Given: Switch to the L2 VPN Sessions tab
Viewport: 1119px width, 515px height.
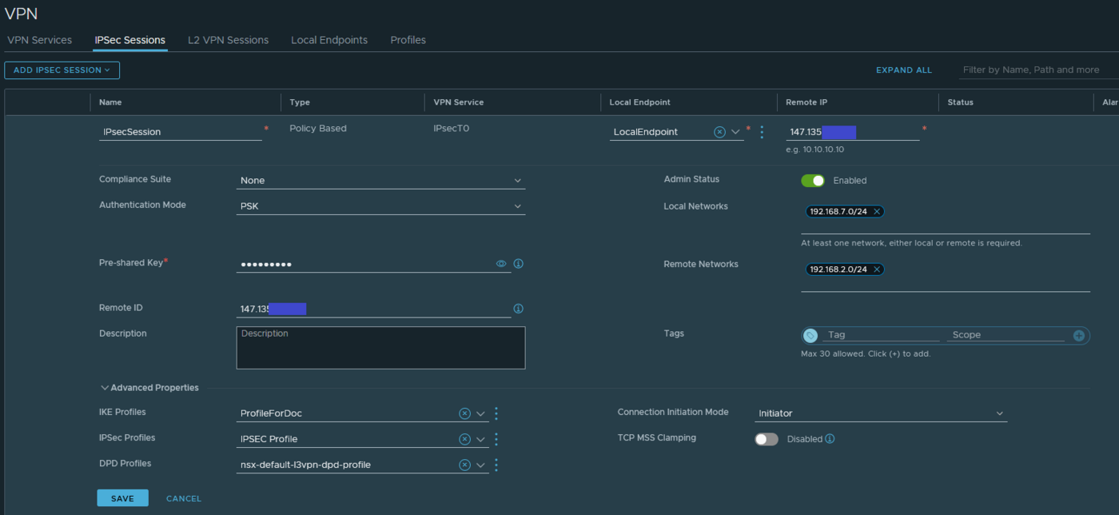Looking at the screenshot, I should click(228, 40).
